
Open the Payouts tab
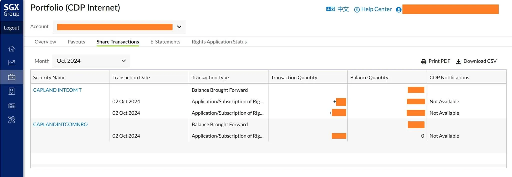click(76, 42)
